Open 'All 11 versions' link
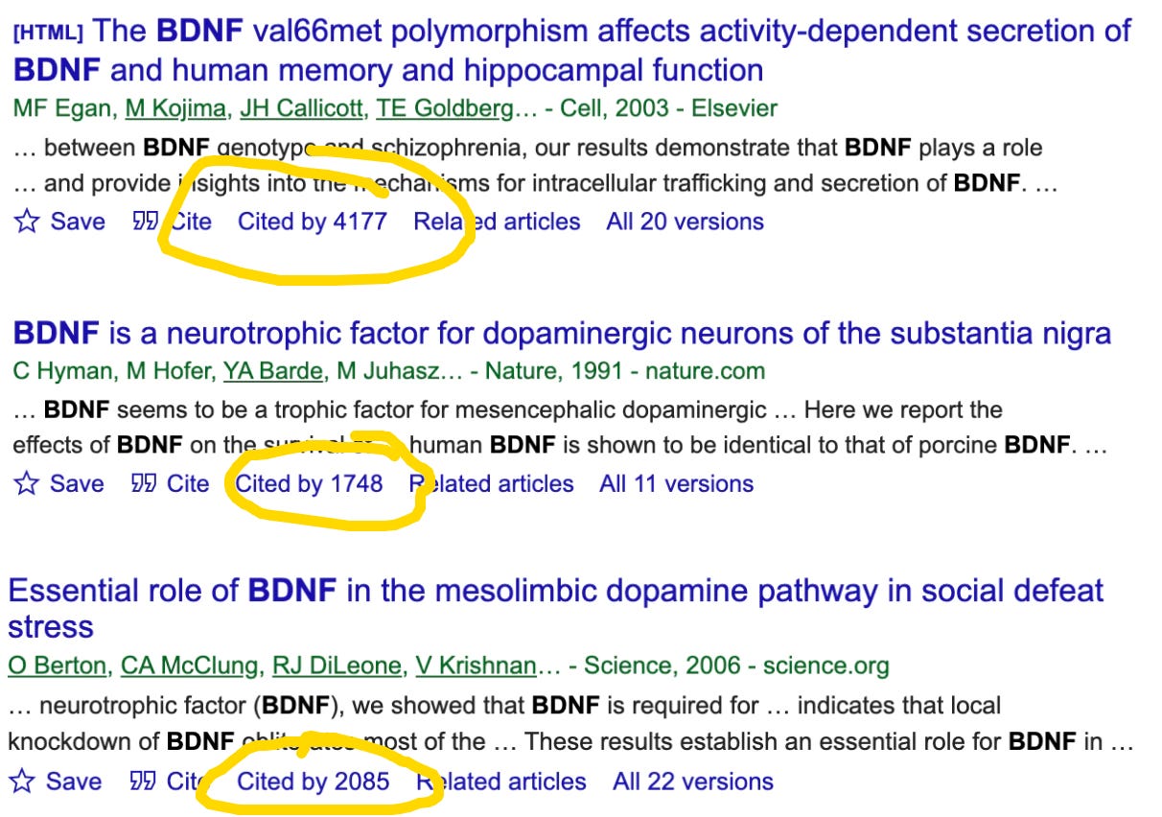The image size is (1162, 817). (x=676, y=483)
